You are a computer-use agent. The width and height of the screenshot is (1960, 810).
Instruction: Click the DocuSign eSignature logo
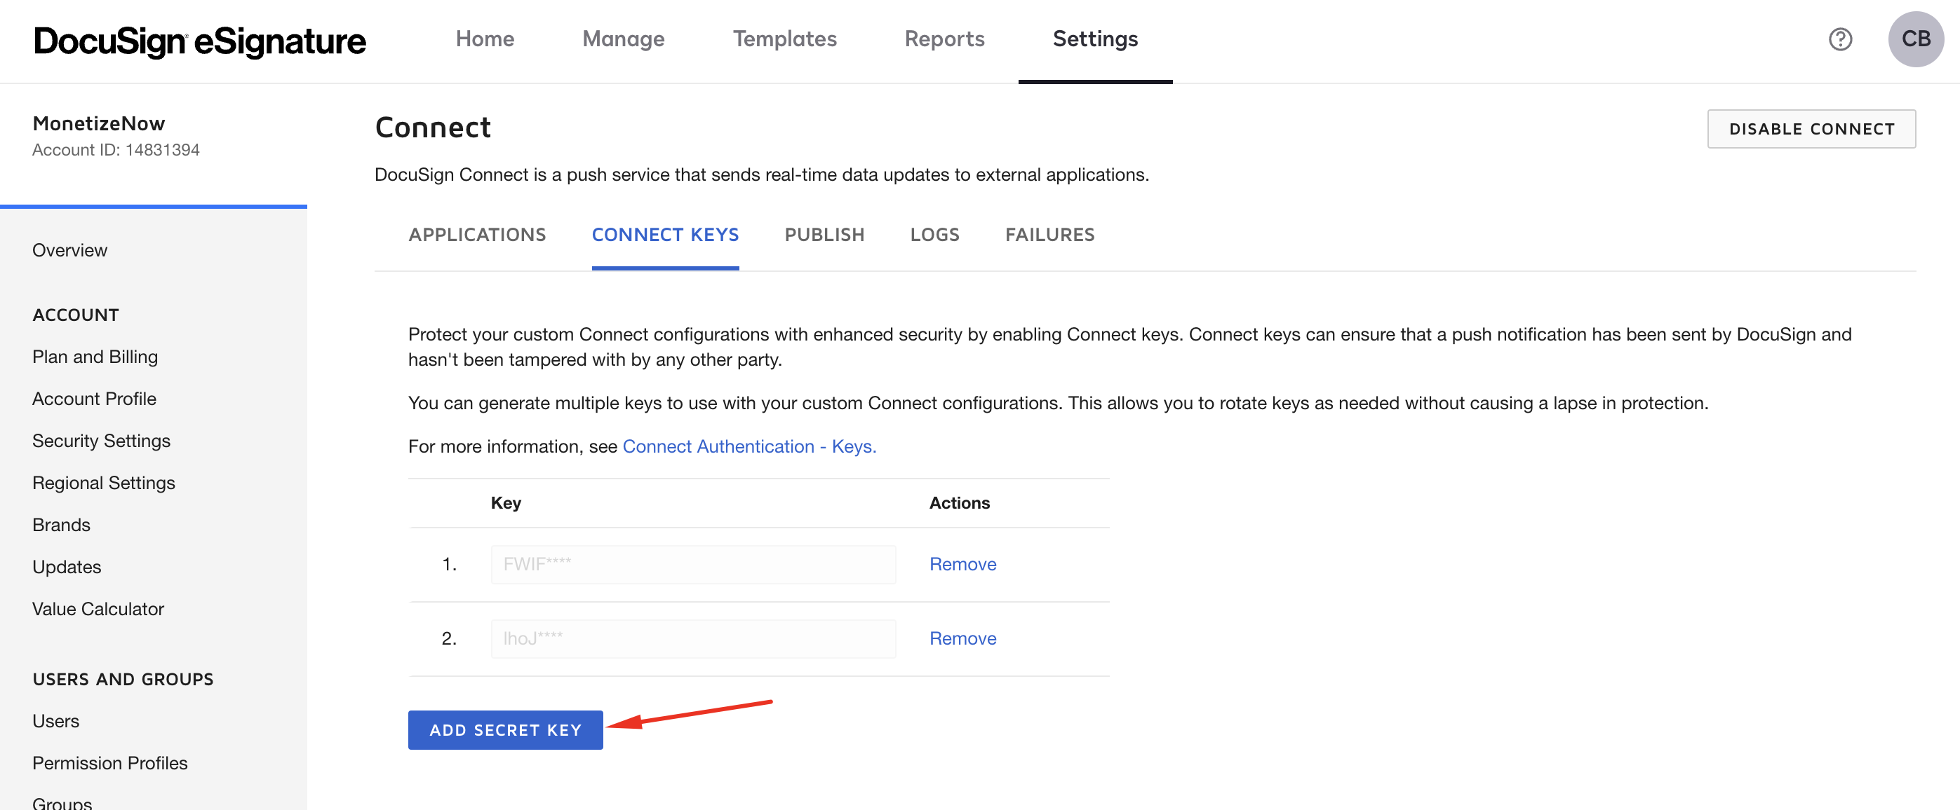pyautogui.click(x=200, y=41)
